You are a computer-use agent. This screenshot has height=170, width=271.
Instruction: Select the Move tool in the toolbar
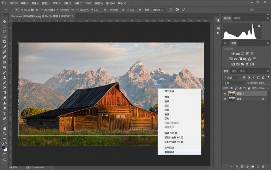pos(4,21)
